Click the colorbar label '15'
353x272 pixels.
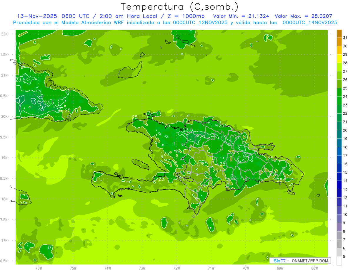pyautogui.click(x=345, y=173)
